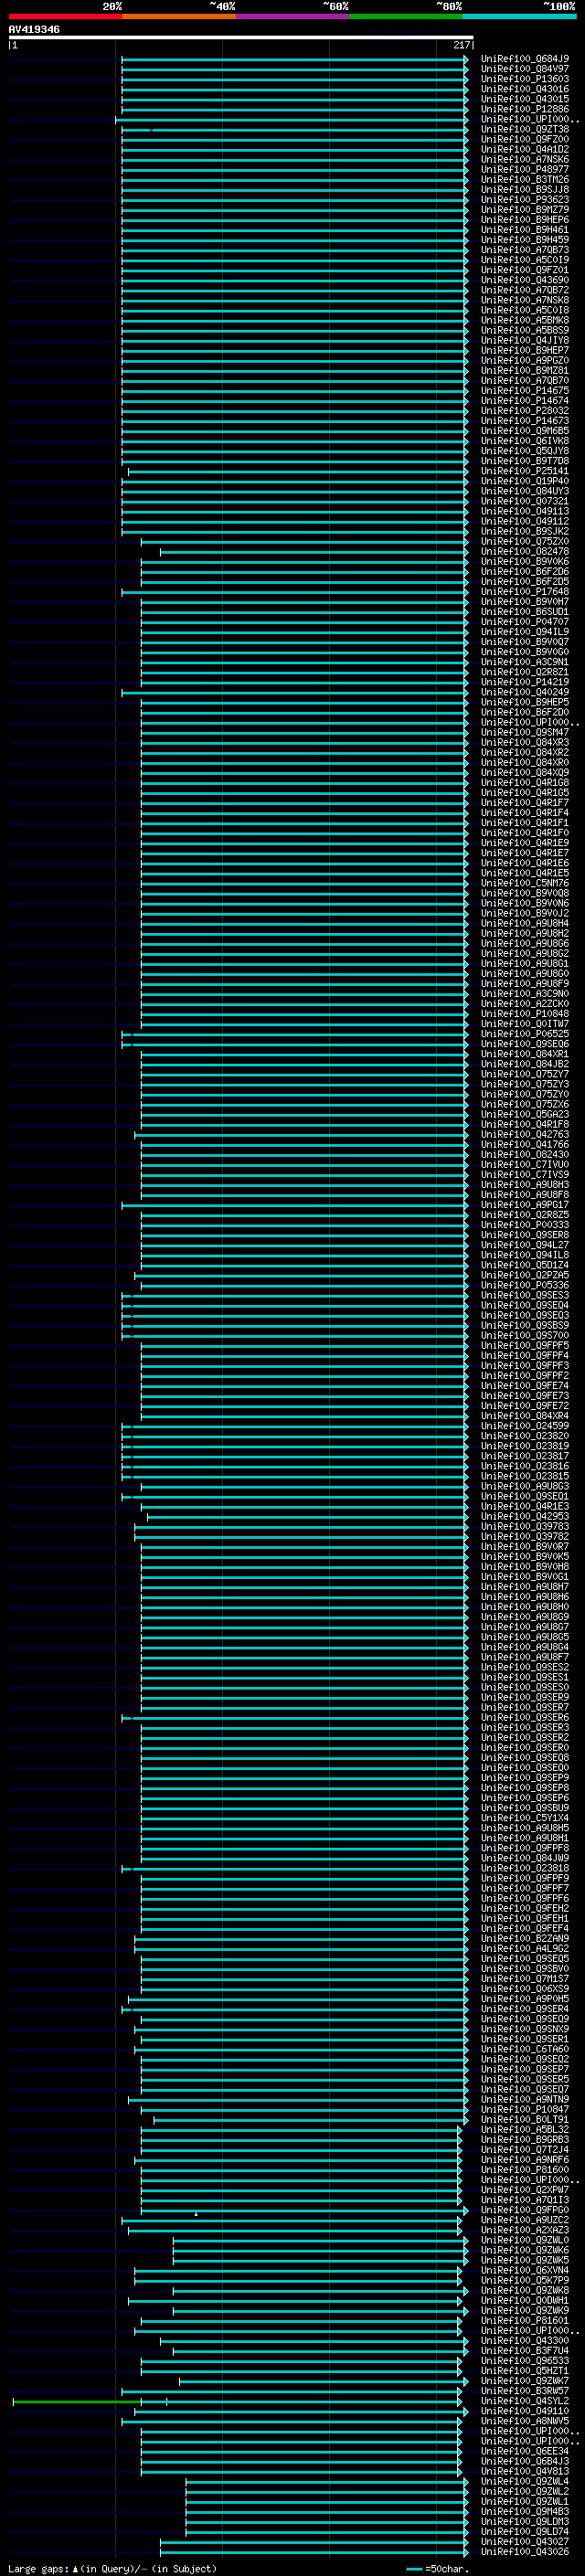This screenshot has width=585, height=2576.
Task: Click the green ~80% identity color bar
Action: click(406, 16)
